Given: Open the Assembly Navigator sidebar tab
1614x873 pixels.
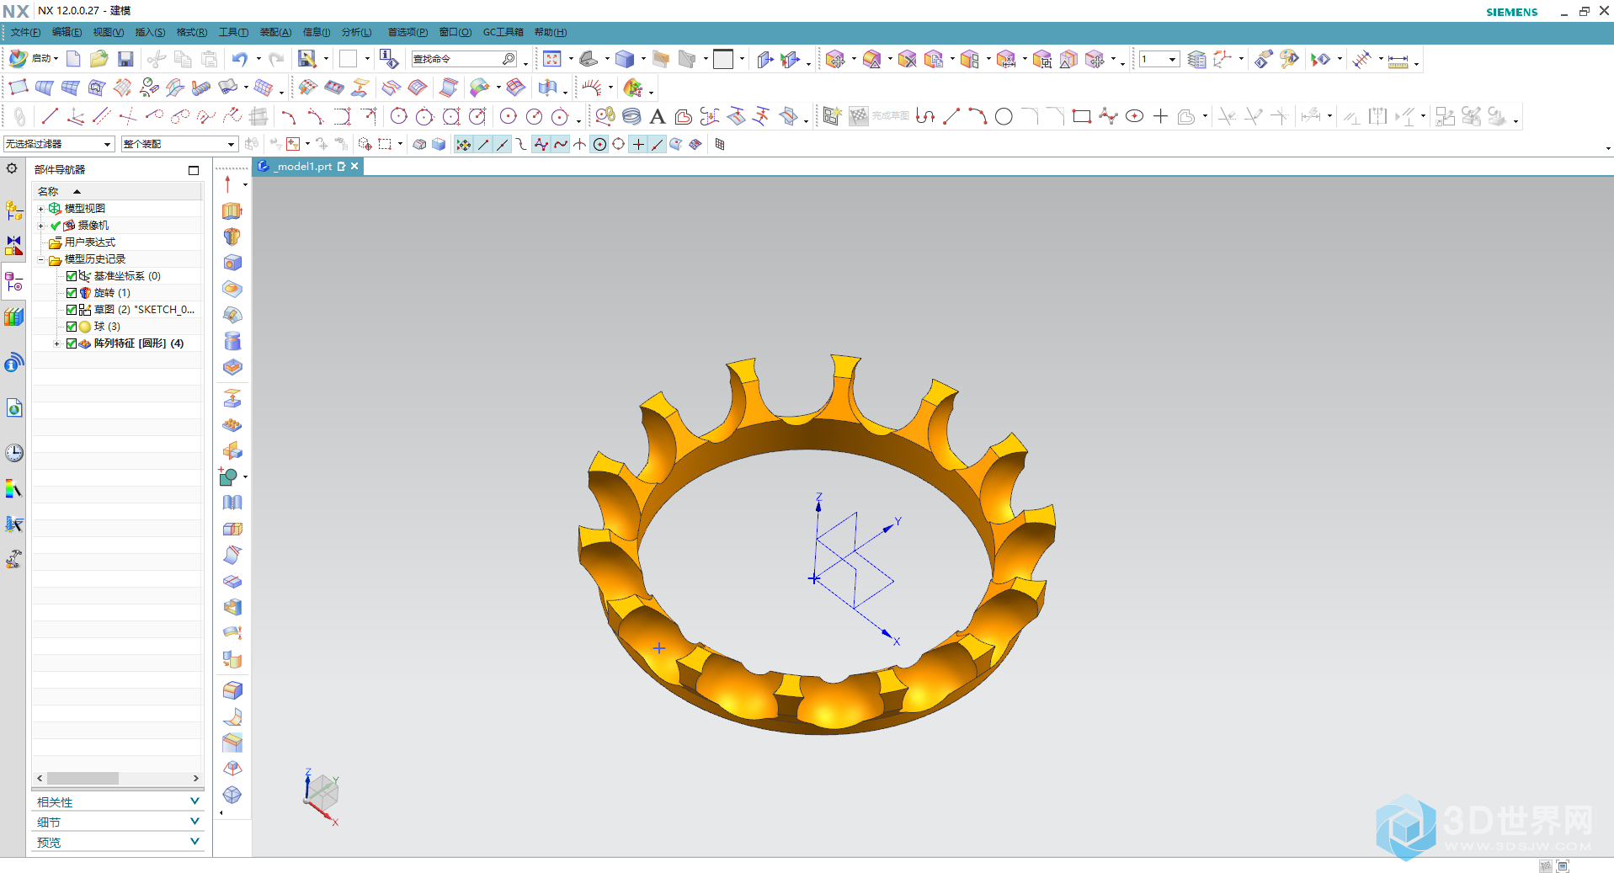Looking at the screenshot, I should (x=13, y=210).
